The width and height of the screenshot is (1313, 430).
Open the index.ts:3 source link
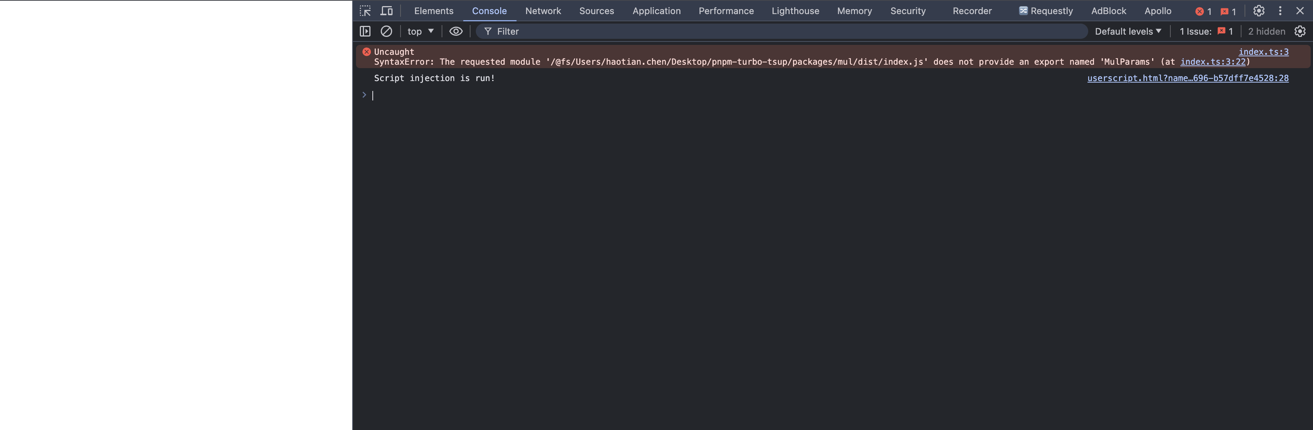(1264, 51)
